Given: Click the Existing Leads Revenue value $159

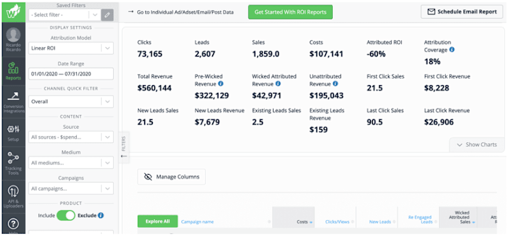Looking at the screenshot, I should (x=319, y=130).
